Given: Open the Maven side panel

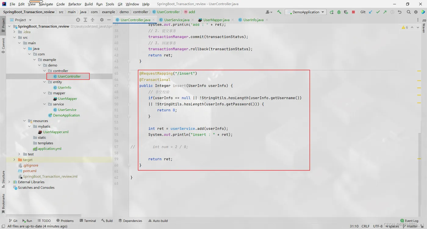Looking at the screenshot, I should (x=424, y=26).
